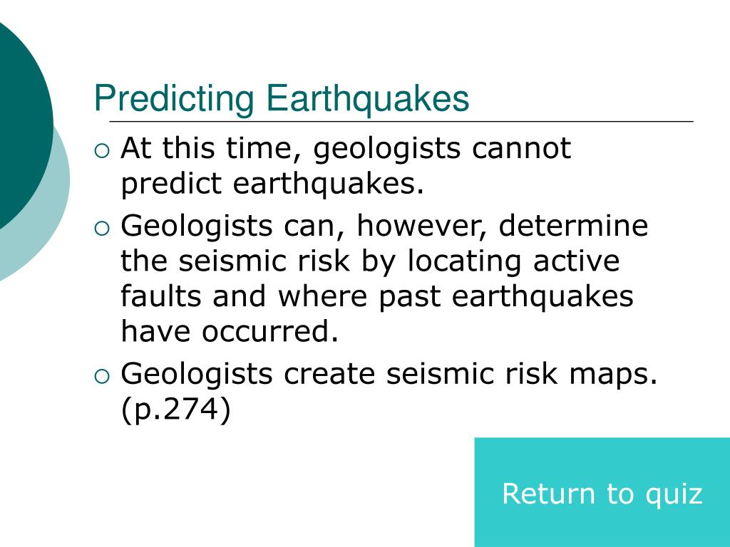Screen dimensions: 730x547
Task: Click the third hollow bullet marker
Action: [102, 376]
